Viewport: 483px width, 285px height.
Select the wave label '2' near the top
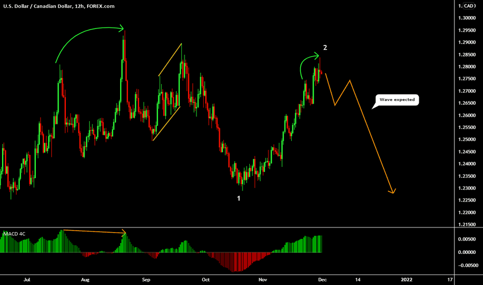[x=325, y=48]
